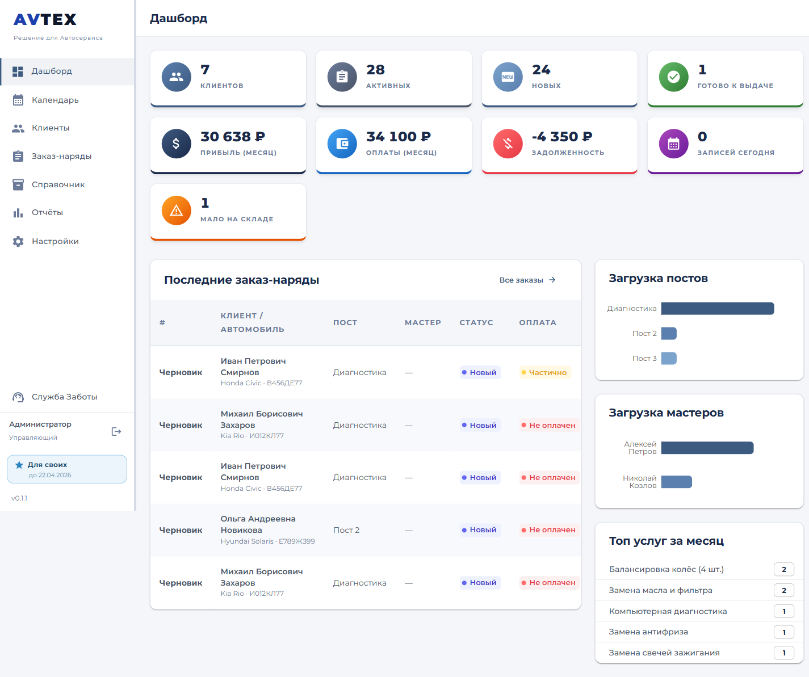
Task: Click the clients icon on the 7 клиентов card
Action: [x=177, y=77]
